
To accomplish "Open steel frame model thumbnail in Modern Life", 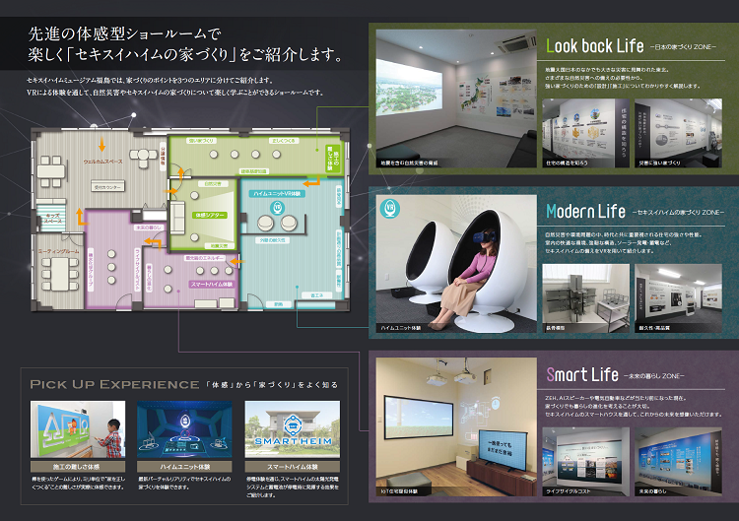I will coord(586,298).
